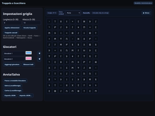Cycle trap on grid cell row 9, column 6
Screen dimensions: 155x116
pos(78,68)
